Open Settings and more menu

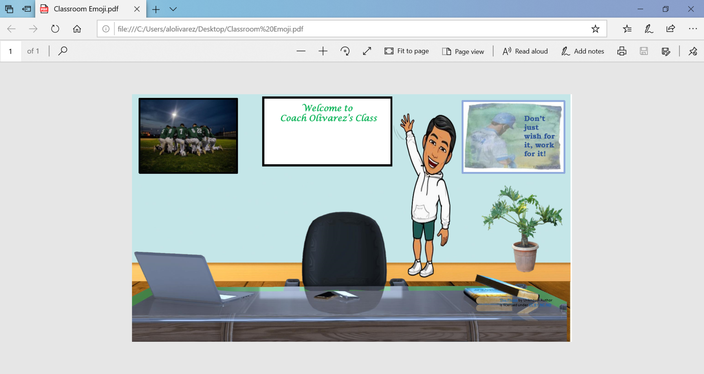tap(693, 29)
